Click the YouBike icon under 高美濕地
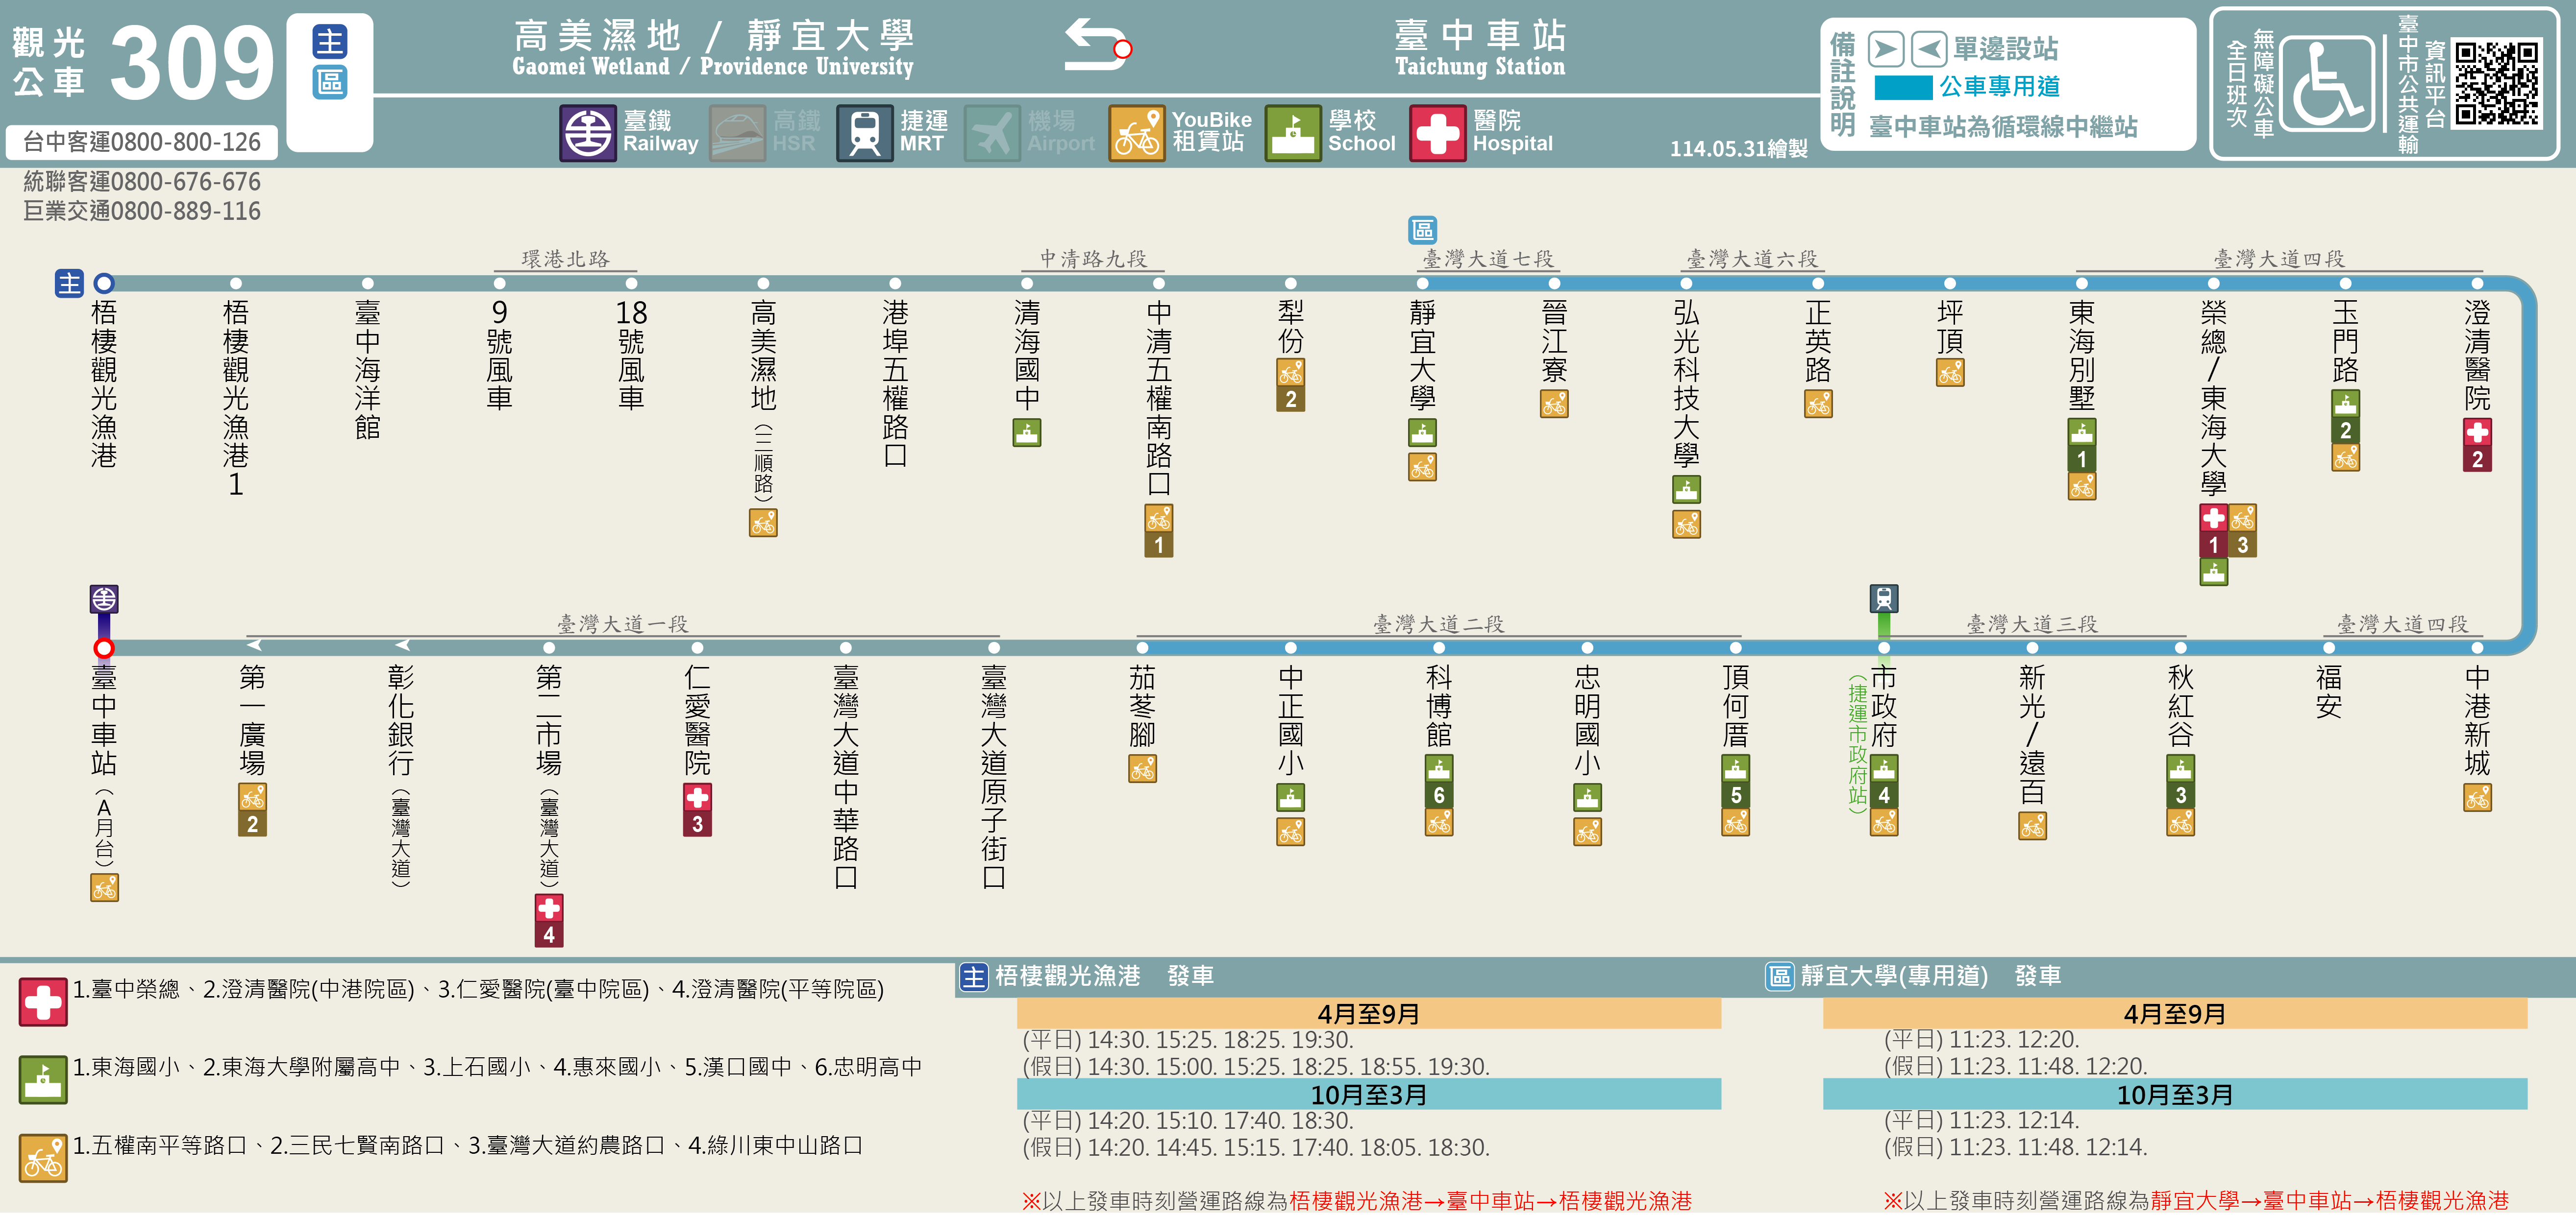Image resolution: width=2576 pixels, height=1215 pixels. coord(763,523)
